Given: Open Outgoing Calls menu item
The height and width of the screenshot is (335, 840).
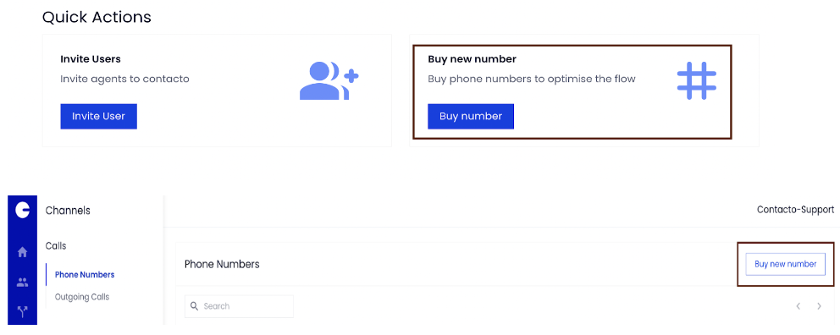Looking at the screenshot, I should point(82,296).
